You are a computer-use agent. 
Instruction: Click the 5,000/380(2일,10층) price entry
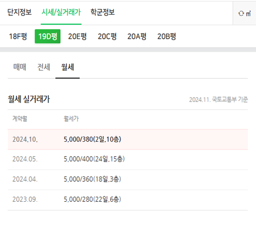tap(92, 139)
